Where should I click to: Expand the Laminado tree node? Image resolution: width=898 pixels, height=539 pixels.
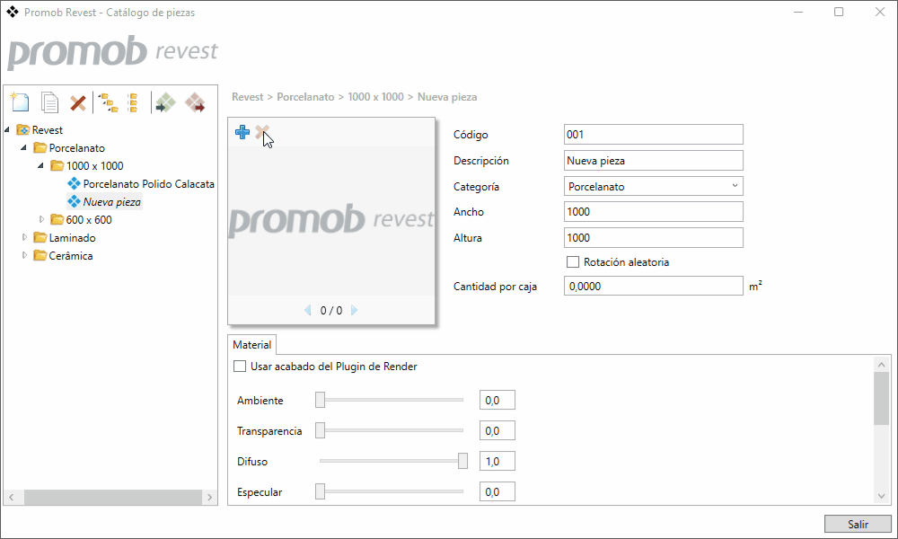[24, 237]
